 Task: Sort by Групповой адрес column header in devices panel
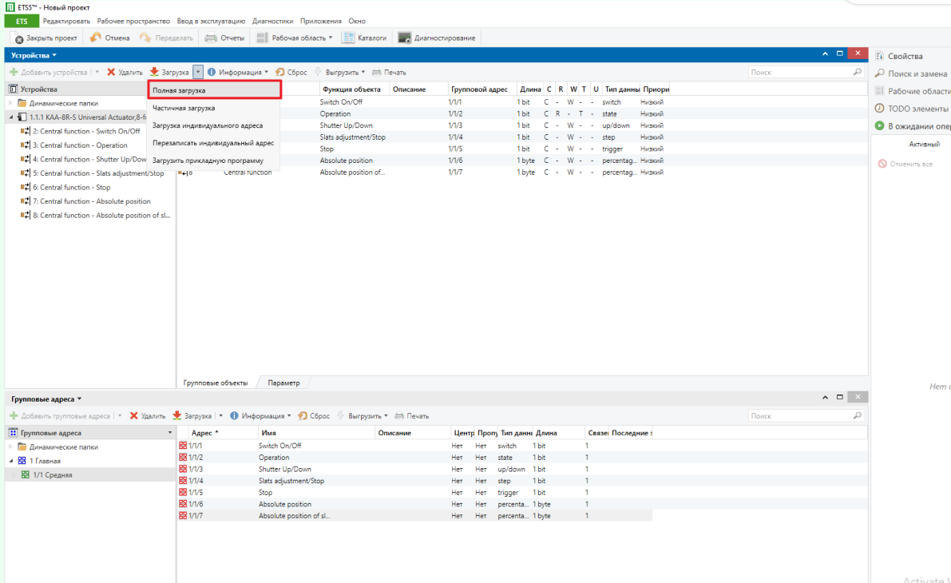[480, 89]
